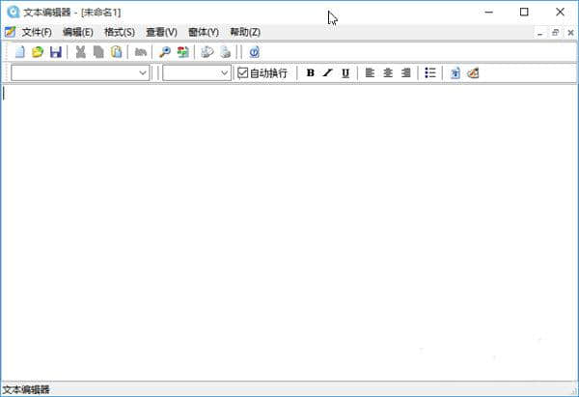Open the 格式(S) menu
This screenshot has height=397, width=579.
point(120,32)
